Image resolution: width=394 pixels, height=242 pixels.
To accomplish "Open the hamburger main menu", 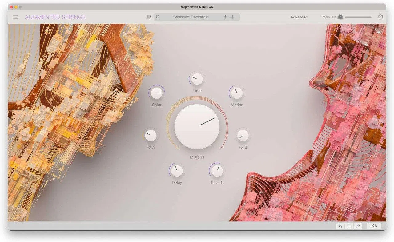I will 15,17.
